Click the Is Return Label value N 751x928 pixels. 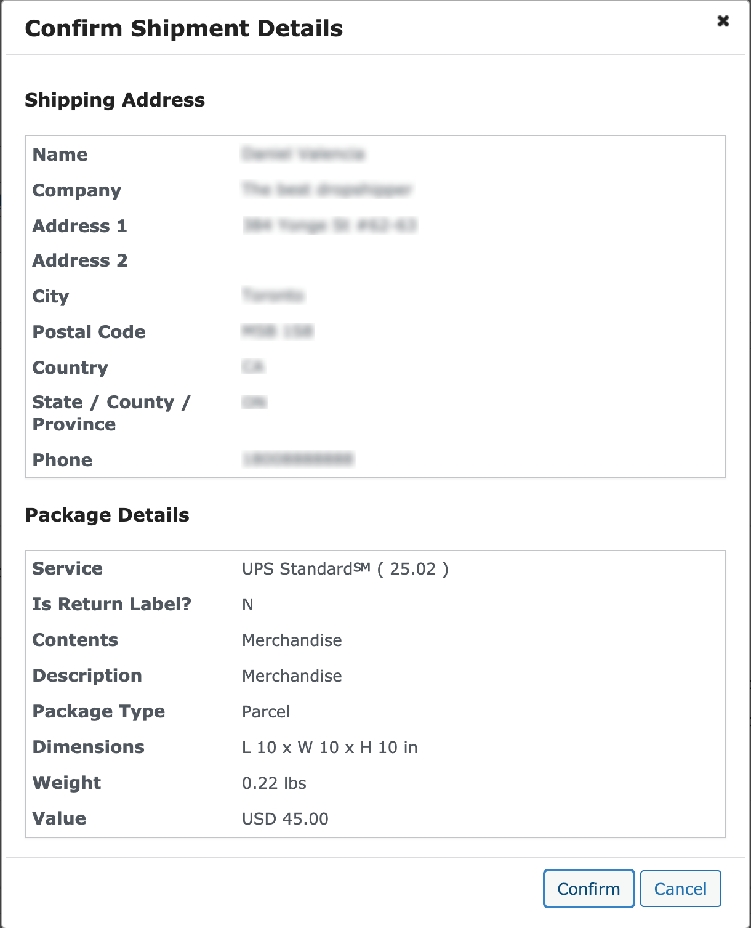247,605
